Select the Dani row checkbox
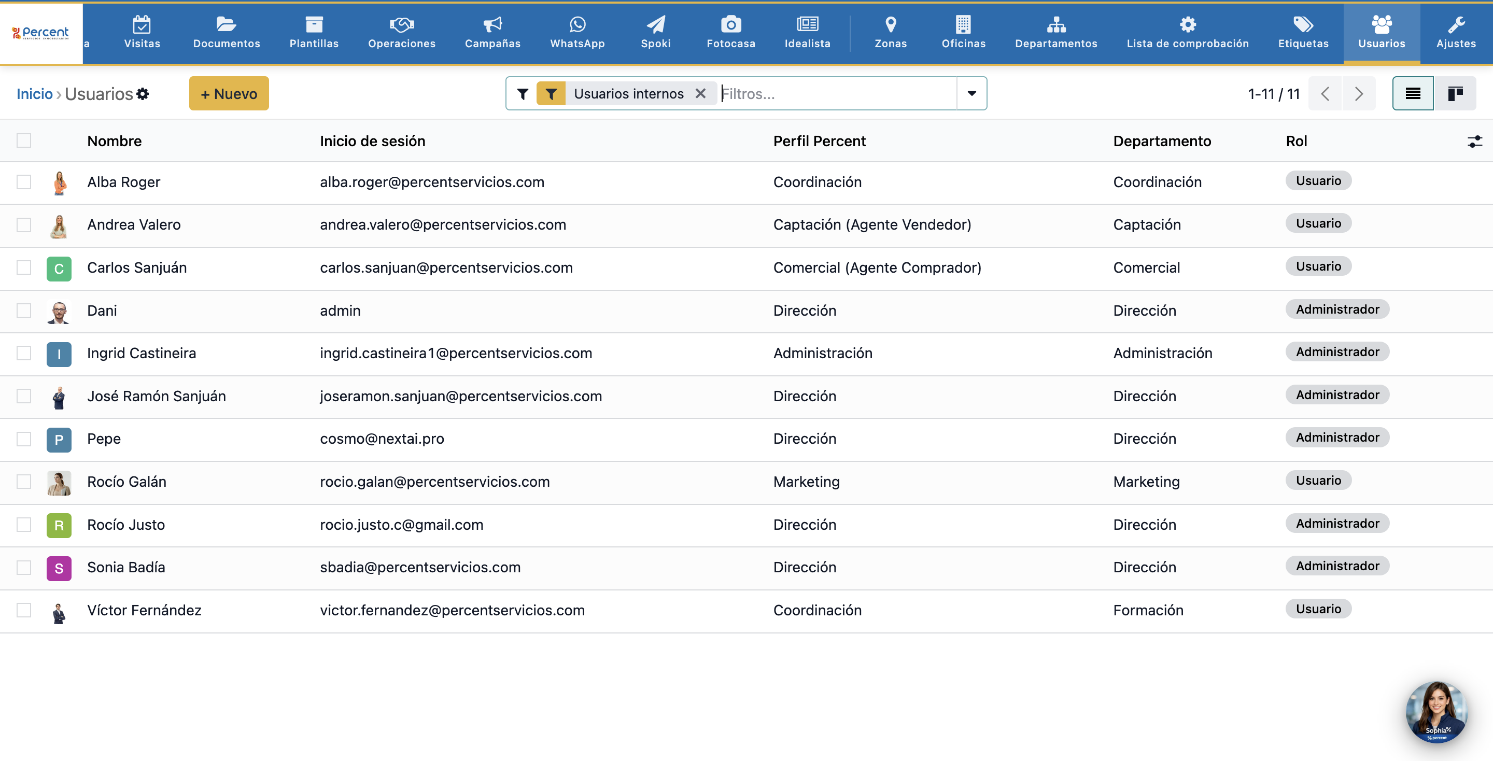 coord(24,311)
